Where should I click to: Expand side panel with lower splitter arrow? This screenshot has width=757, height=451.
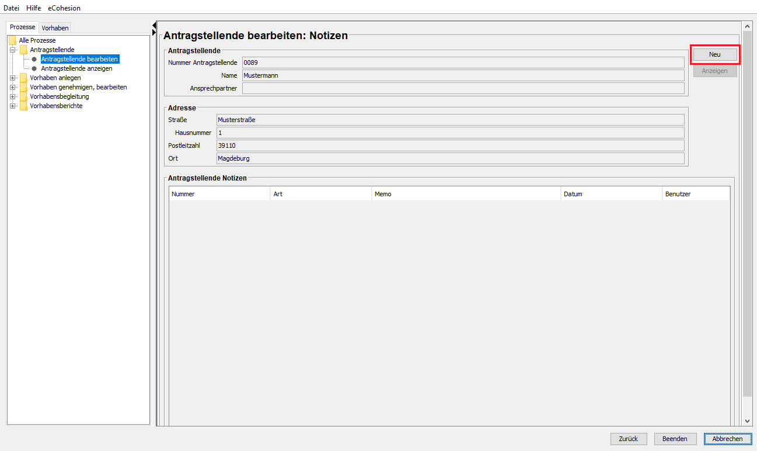coord(154,32)
